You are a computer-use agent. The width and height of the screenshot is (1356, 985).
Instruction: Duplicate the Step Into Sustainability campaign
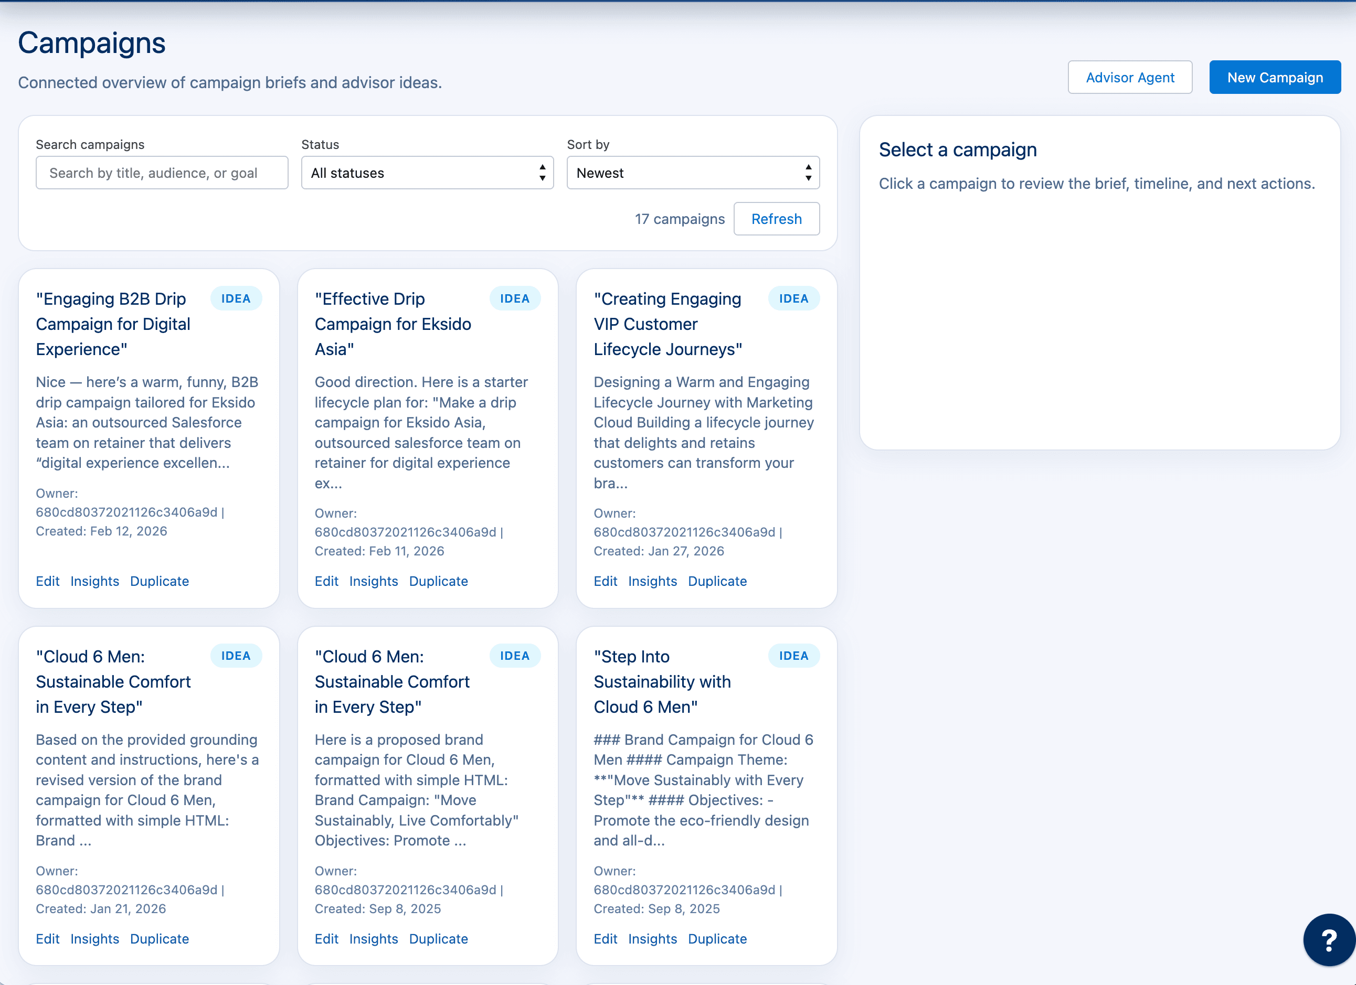click(717, 938)
